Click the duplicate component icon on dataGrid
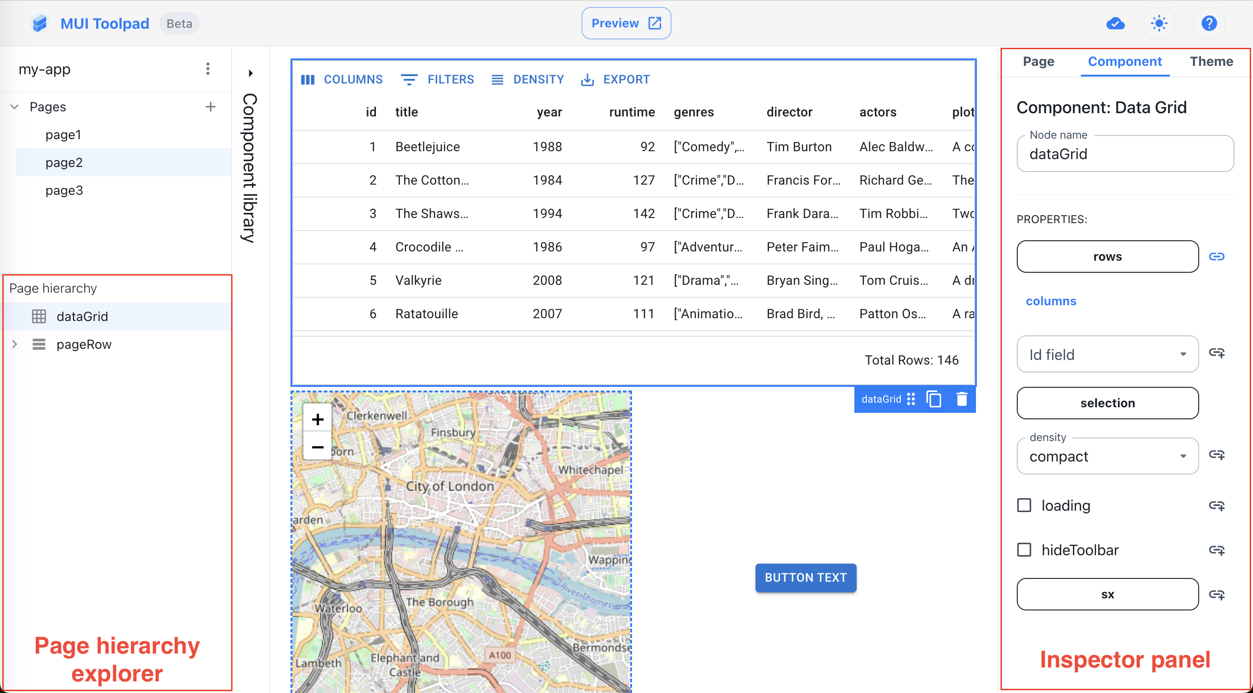 click(935, 399)
